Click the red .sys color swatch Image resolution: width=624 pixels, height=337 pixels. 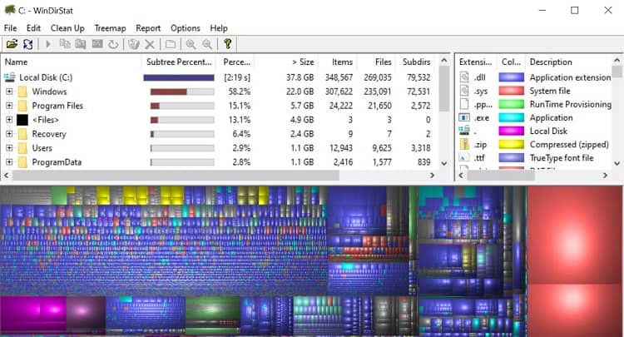coord(512,91)
